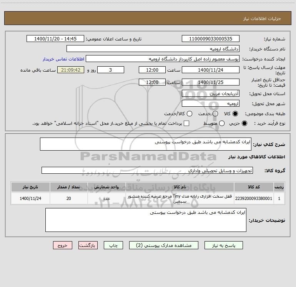This screenshot has height=287, width=296.
Task: Open the اطلاعات تماس خریدار link
Action: (x=63, y=59)
